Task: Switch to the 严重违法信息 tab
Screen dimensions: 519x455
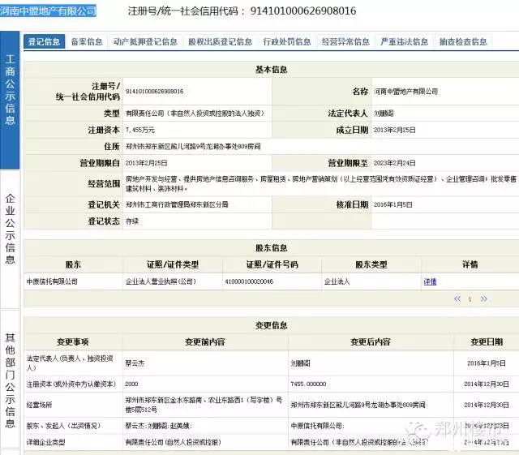Action: click(x=404, y=41)
